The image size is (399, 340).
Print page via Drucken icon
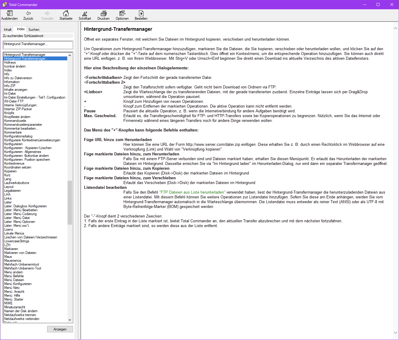pyautogui.click(x=103, y=13)
